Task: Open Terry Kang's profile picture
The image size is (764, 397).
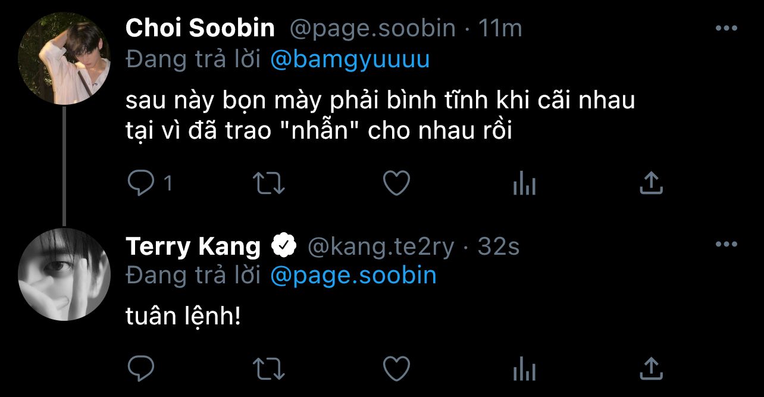Action: [64, 274]
